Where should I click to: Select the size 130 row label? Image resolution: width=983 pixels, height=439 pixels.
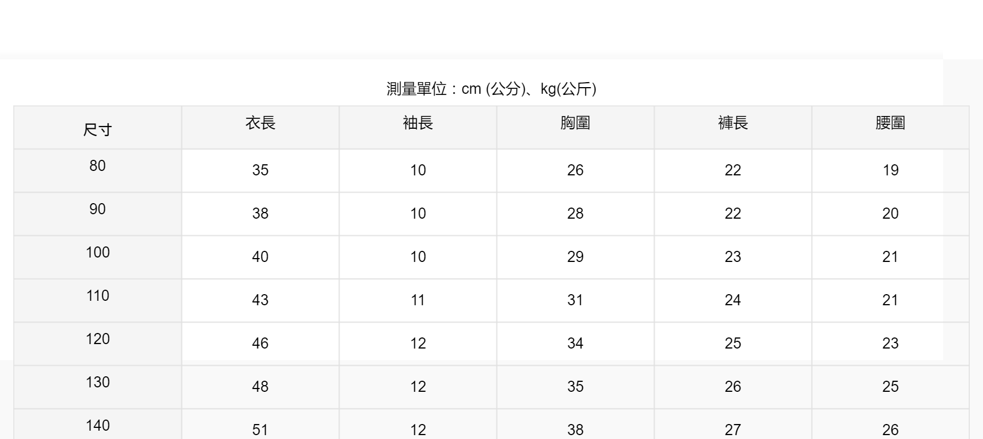pos(98,382)
